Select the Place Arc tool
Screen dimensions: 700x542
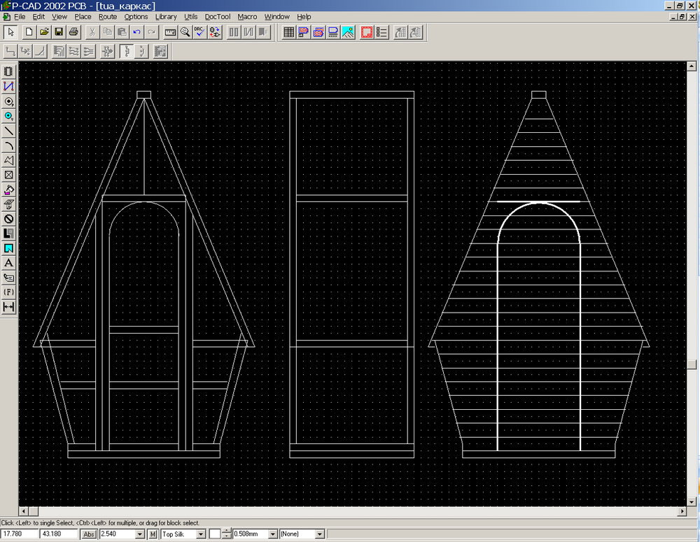(x=9, y=145)
